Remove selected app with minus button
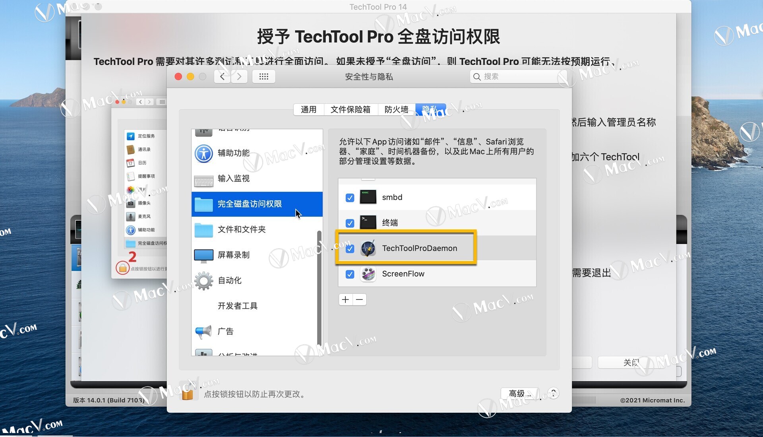This screenshot has width=763, height=437. [x=360, y=299]
